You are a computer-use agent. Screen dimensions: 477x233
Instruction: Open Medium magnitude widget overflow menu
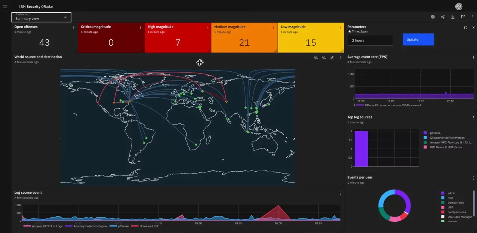(274, 27)
